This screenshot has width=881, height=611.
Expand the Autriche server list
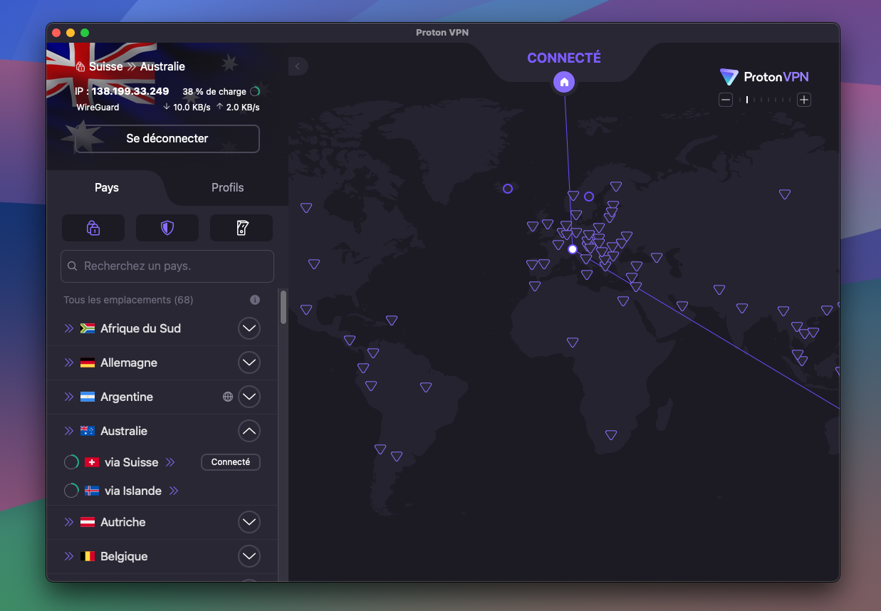click(249, 522)
